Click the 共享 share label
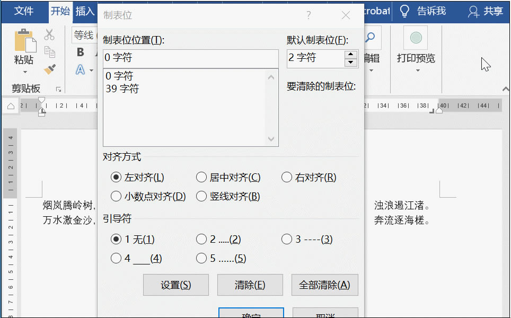 click(x=494, y=11)
